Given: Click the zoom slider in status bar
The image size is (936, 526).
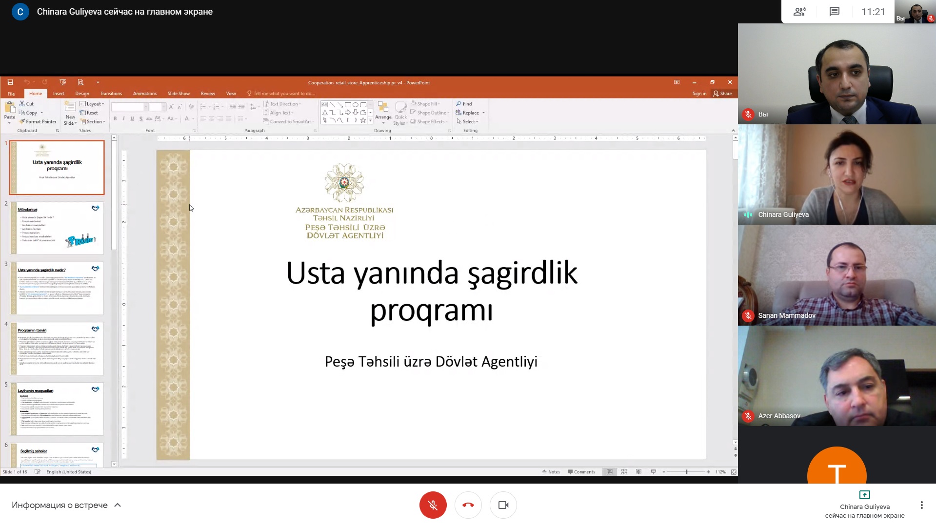Looking at the screenshot, I should 686,472.
